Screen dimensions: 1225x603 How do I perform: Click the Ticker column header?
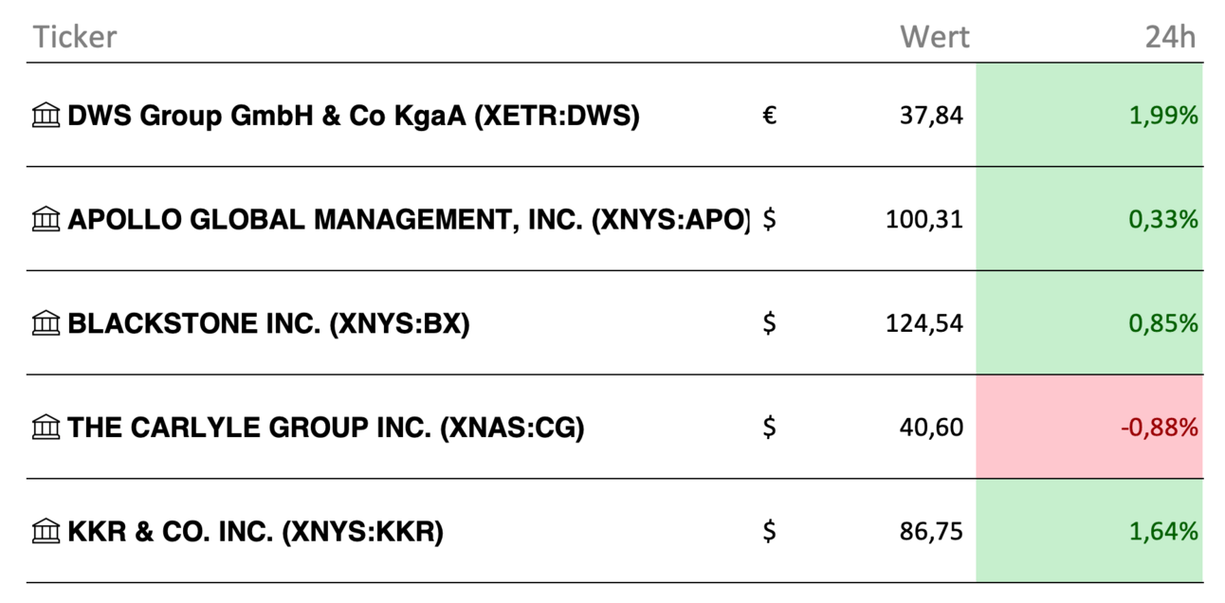[75, 37]
